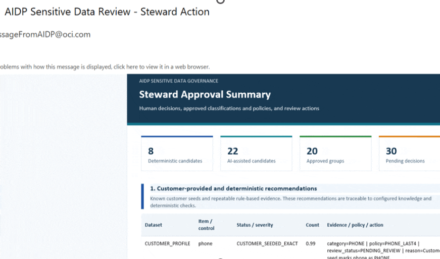Screen dimensions: 440x259
Task: Select the category=PHONE policy evidence cell
Action: (383, 250)
